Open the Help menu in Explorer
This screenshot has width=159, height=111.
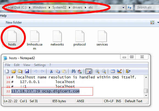[3, 16]
